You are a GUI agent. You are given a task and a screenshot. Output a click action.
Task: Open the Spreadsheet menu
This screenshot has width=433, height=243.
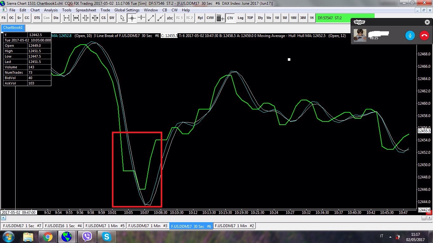(86, 10)
